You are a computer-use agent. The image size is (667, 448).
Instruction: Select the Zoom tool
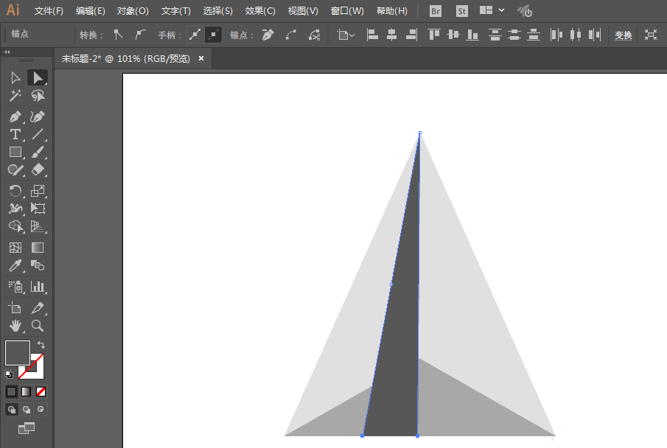tap(38, 326)
